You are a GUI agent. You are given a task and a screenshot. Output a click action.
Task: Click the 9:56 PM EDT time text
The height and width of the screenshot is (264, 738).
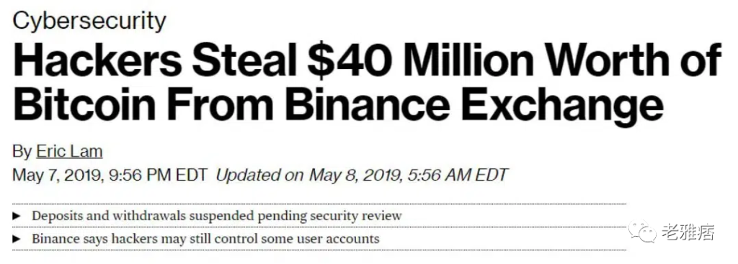tap(158, 175)
